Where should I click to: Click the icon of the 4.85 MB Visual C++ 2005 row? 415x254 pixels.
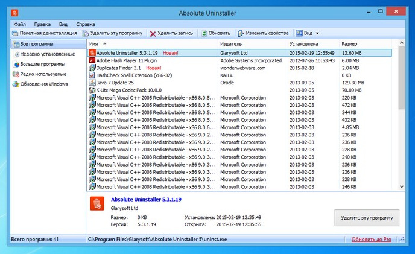92,127
